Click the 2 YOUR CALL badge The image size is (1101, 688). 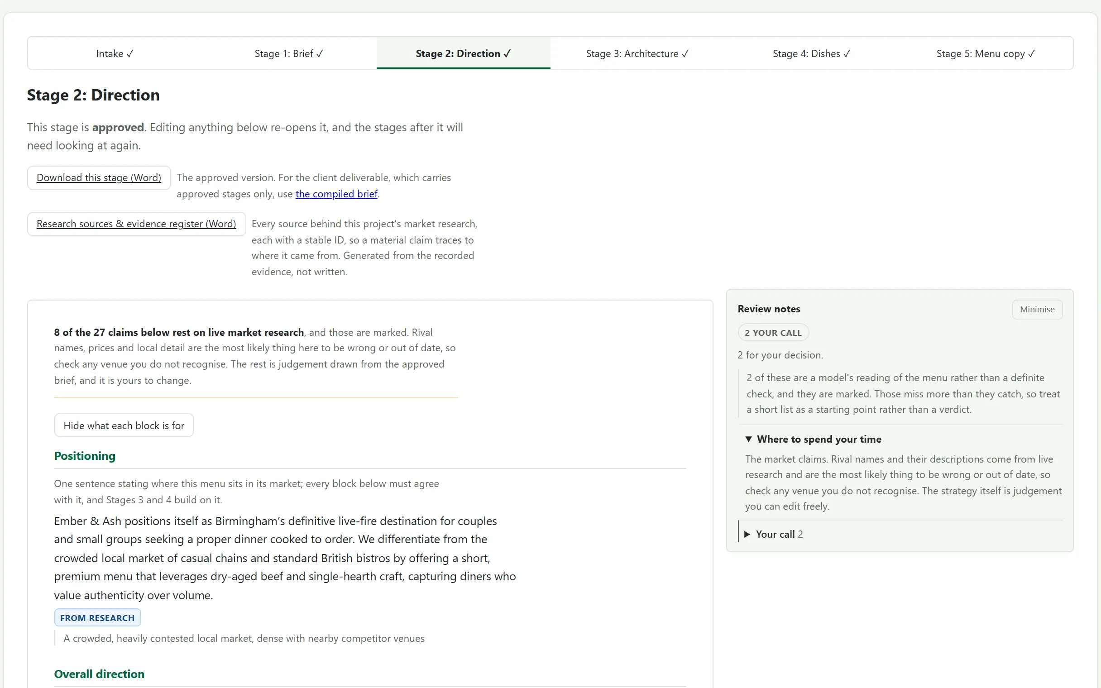(x=773, y=333)
